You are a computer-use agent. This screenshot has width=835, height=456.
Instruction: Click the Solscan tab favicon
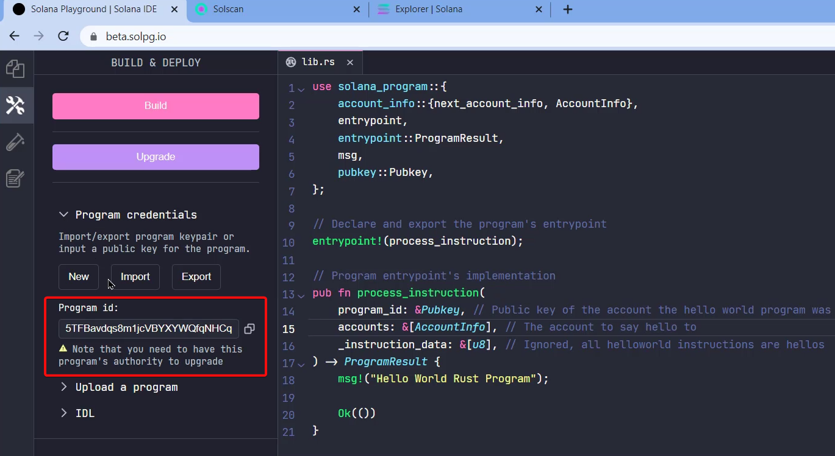pyautogui.click(x=201, y=9)
